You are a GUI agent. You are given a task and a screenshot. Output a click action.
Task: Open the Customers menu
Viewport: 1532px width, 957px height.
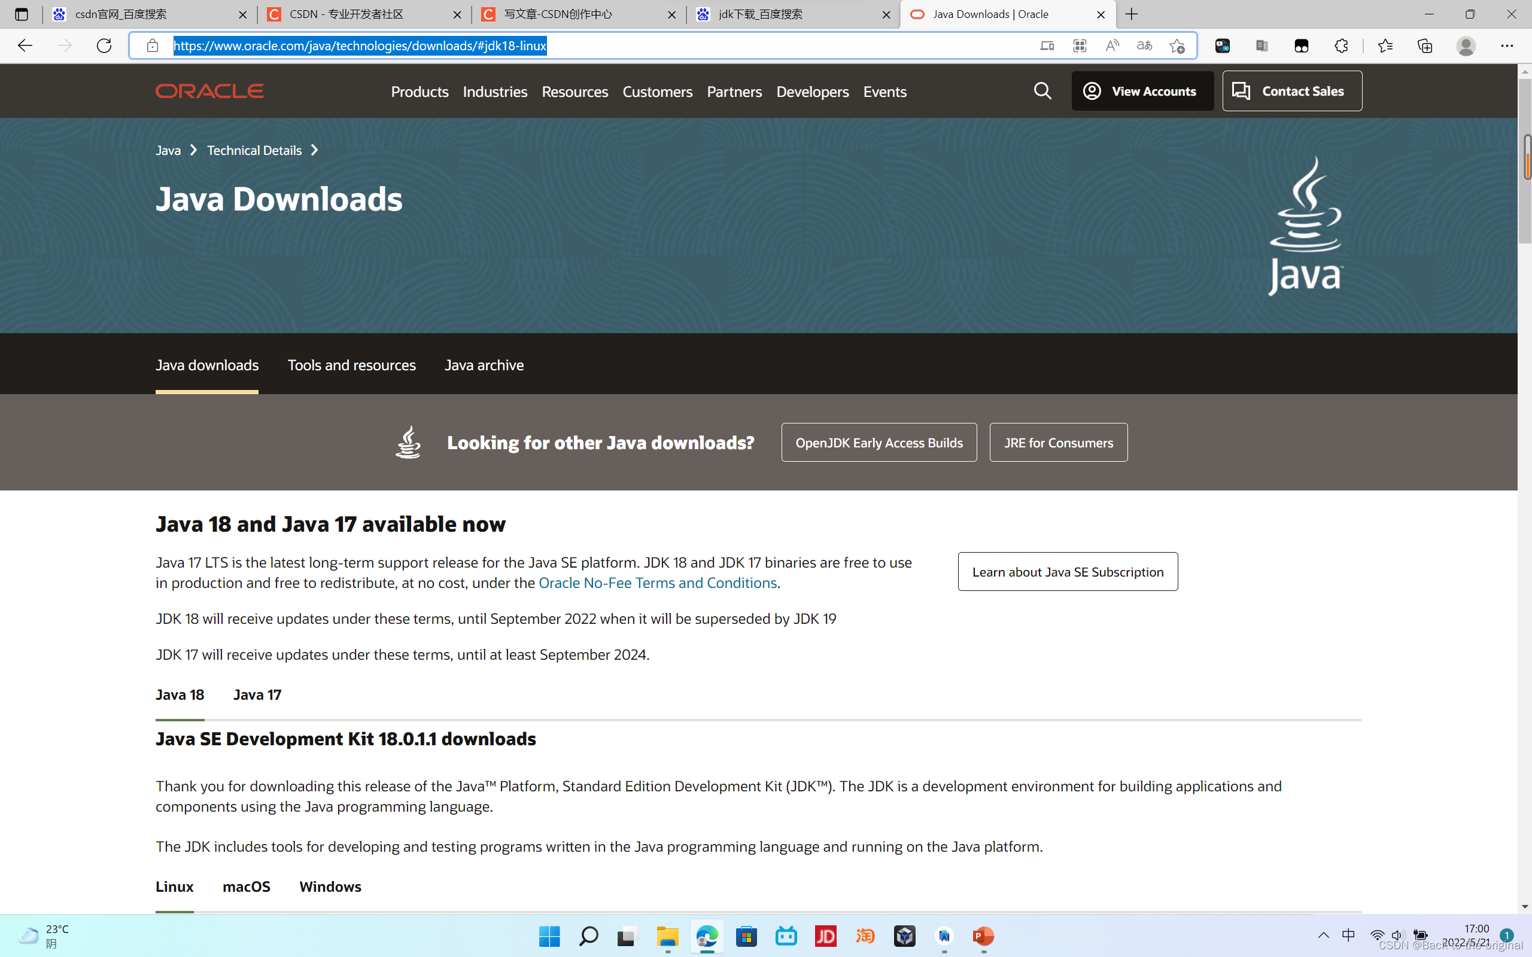point(657,92)
